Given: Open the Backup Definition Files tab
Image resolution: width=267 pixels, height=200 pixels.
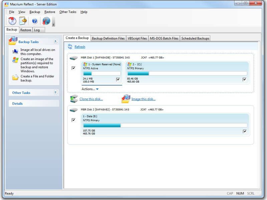Looking at the screenshot, I should point(108,38).
